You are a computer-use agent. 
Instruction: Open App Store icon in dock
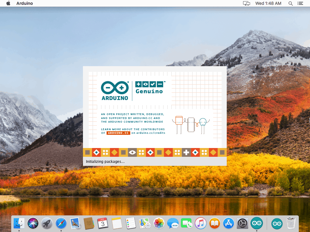click(229, 223)
